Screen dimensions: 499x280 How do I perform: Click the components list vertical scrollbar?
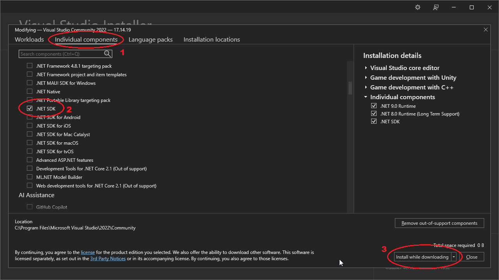tap(350, 88)
